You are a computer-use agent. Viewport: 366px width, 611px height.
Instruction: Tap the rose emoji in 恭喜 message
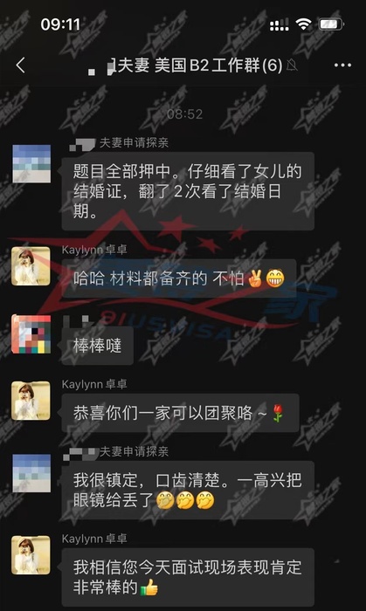[x=278, y=413]
